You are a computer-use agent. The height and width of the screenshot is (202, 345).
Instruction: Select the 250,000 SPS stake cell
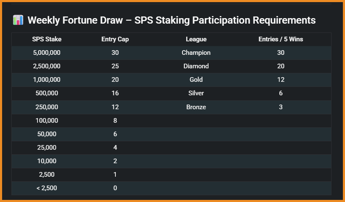coord(47,107)
